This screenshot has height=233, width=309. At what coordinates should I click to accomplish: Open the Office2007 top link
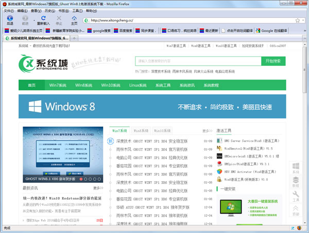278,46
